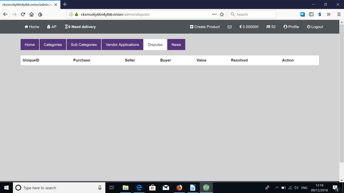Go to site Home in navbar
This screenshot has width=344, height=193.
pos(32,27)
